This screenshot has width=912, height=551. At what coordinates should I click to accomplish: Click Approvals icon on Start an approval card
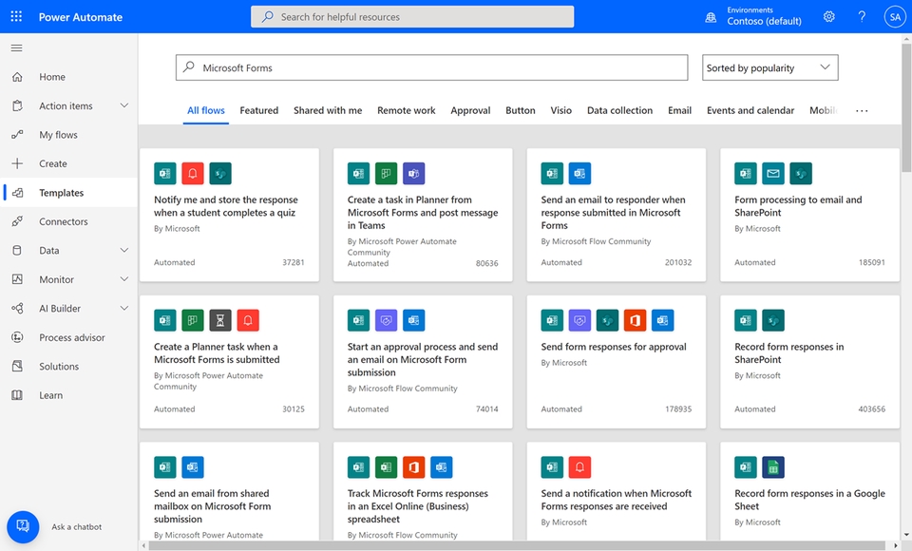387,320
